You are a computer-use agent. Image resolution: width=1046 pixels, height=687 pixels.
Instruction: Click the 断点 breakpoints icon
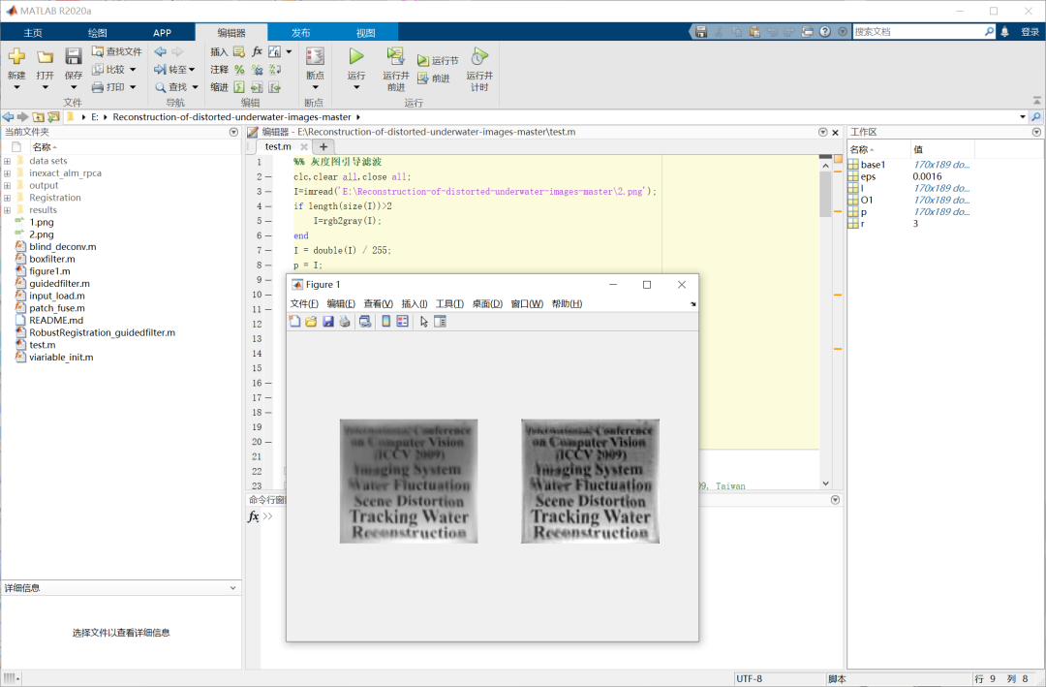tap(315, 56)
